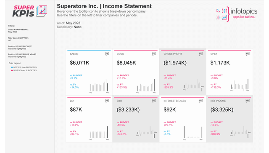Viewport: 269px width, 153px height.
Task: Open the EBIT card tooltip icon
Action: click(x=154, y=101)
